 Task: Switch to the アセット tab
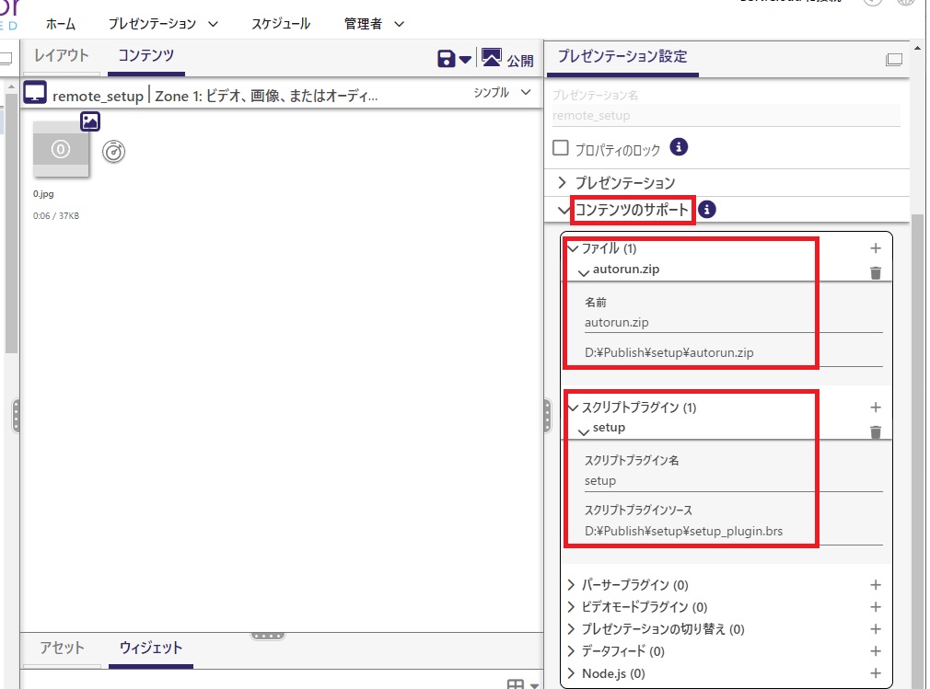(62, 649)
